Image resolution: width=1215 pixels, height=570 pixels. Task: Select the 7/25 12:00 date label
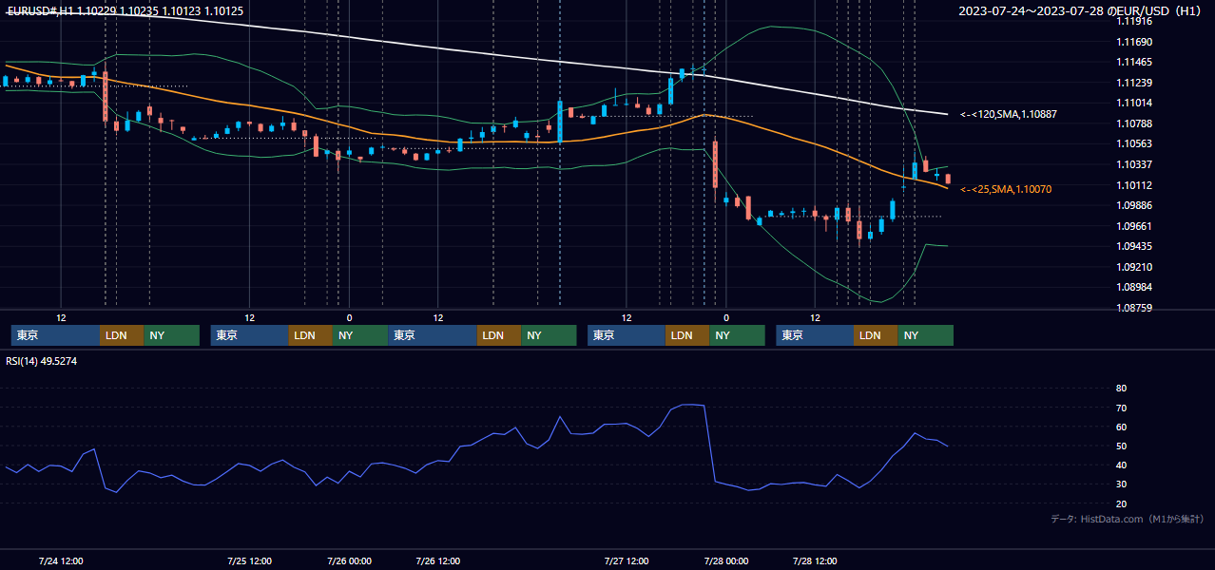249,560
